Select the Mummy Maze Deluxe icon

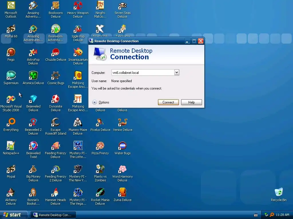pyautogui.click(x=78, y=127)
